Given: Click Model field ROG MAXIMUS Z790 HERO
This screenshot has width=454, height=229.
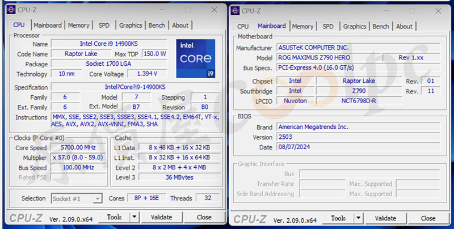Looking at the screenshot, I should click(x=330, y=58).
